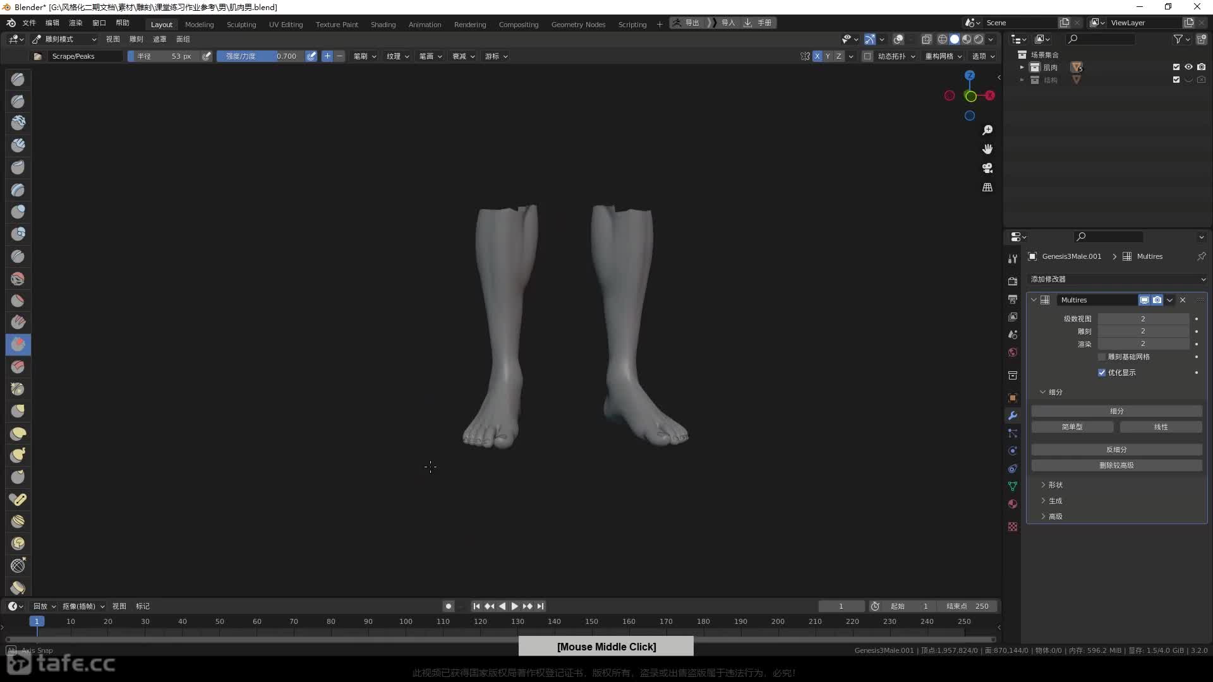
Task: Toggle Multires modifier render display
Action: point(1157,300)
